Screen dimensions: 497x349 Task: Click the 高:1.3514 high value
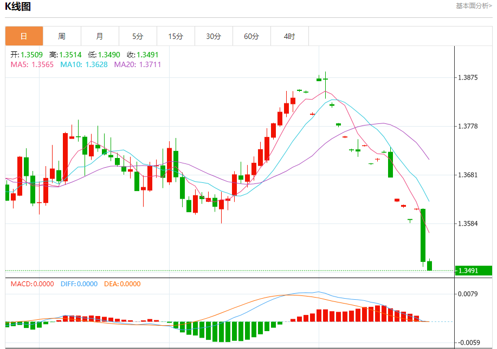(65, 55)
